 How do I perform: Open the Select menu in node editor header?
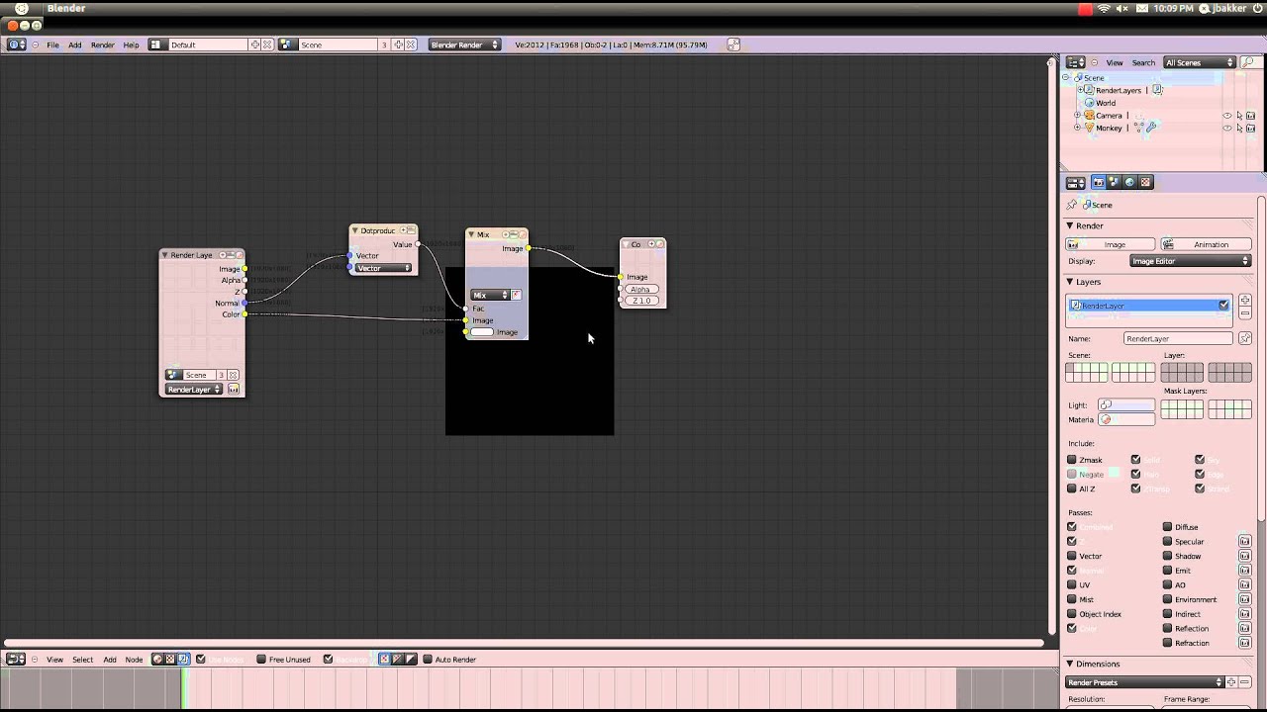pos(83,660)
